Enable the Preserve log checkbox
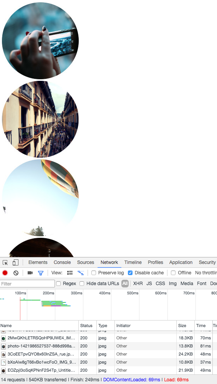Viewport: 217px width, 384px height. coord(94,273)
